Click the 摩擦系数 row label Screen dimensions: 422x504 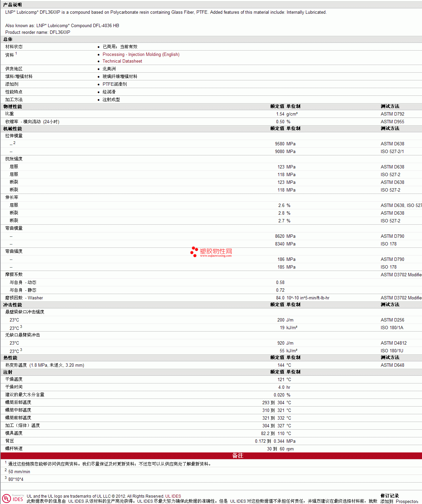pos(14,274)
